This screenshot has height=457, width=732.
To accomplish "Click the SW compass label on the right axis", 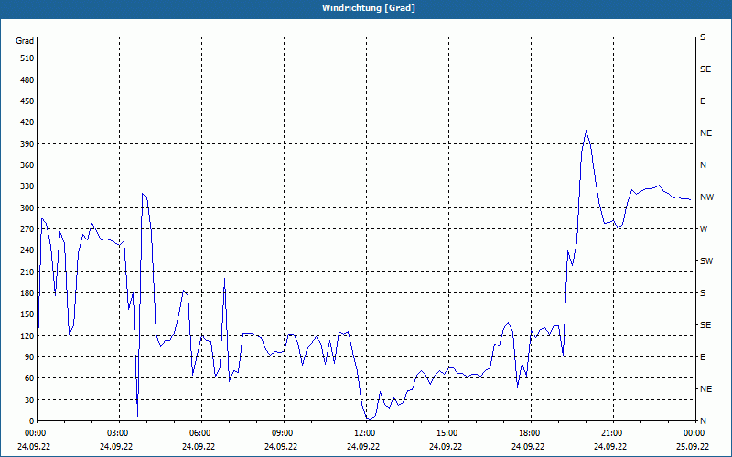I will [x=706, y=261].
